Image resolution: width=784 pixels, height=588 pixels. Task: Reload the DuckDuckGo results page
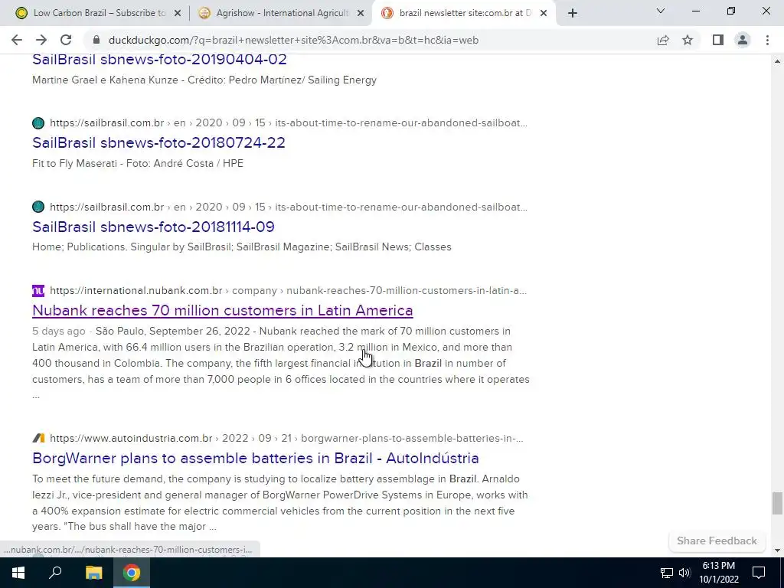[66, 40]
